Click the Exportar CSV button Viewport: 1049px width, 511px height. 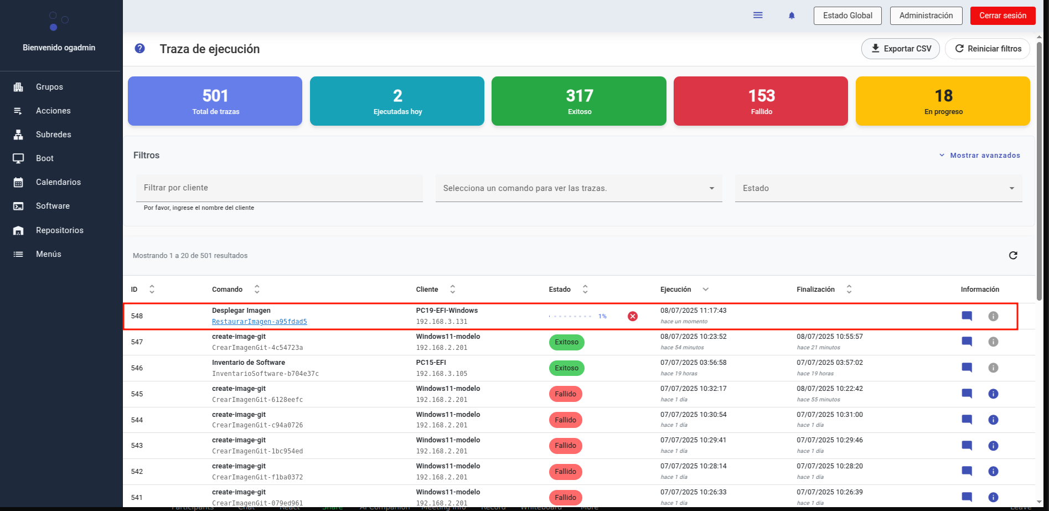pos(900,49)
